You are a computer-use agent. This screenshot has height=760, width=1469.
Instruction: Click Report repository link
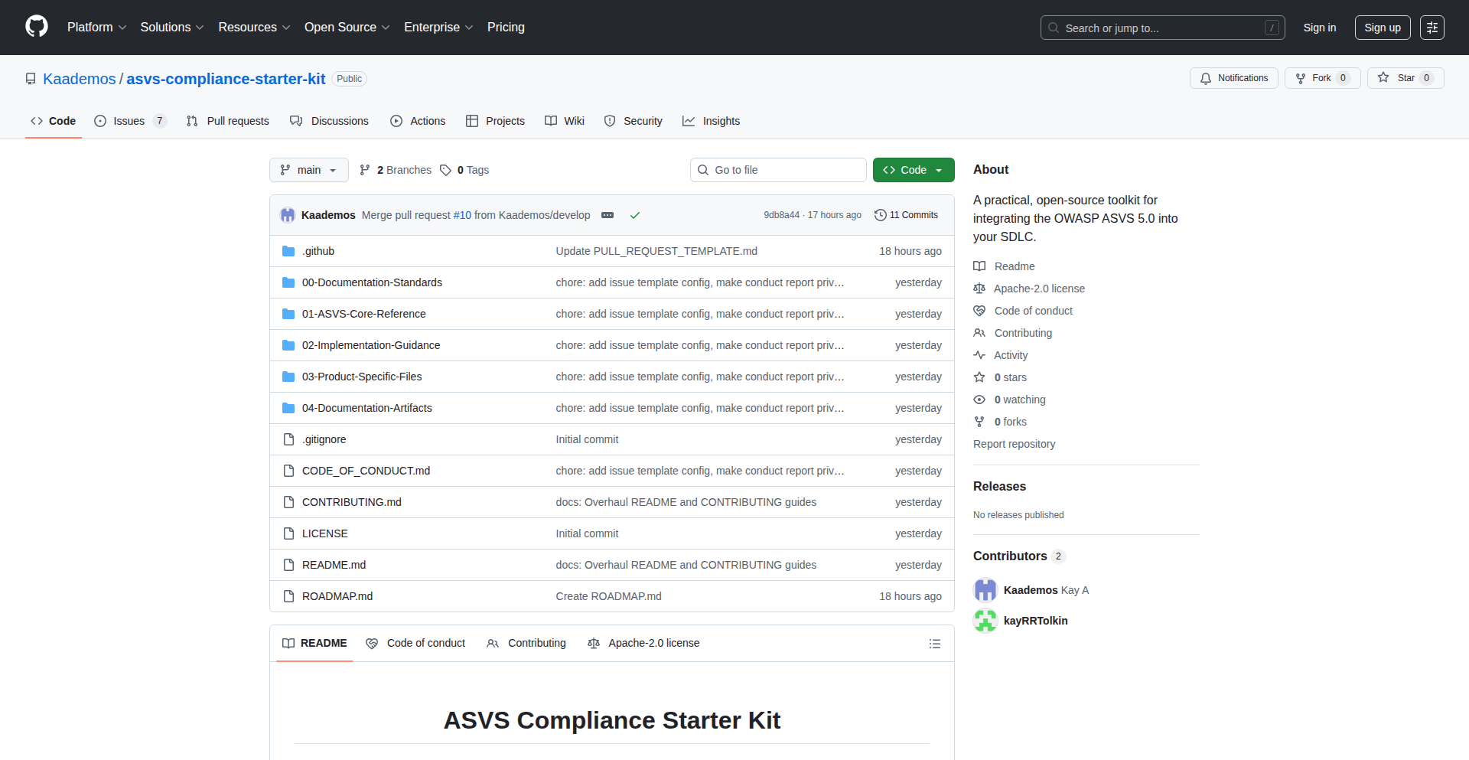pos(1014,444)
